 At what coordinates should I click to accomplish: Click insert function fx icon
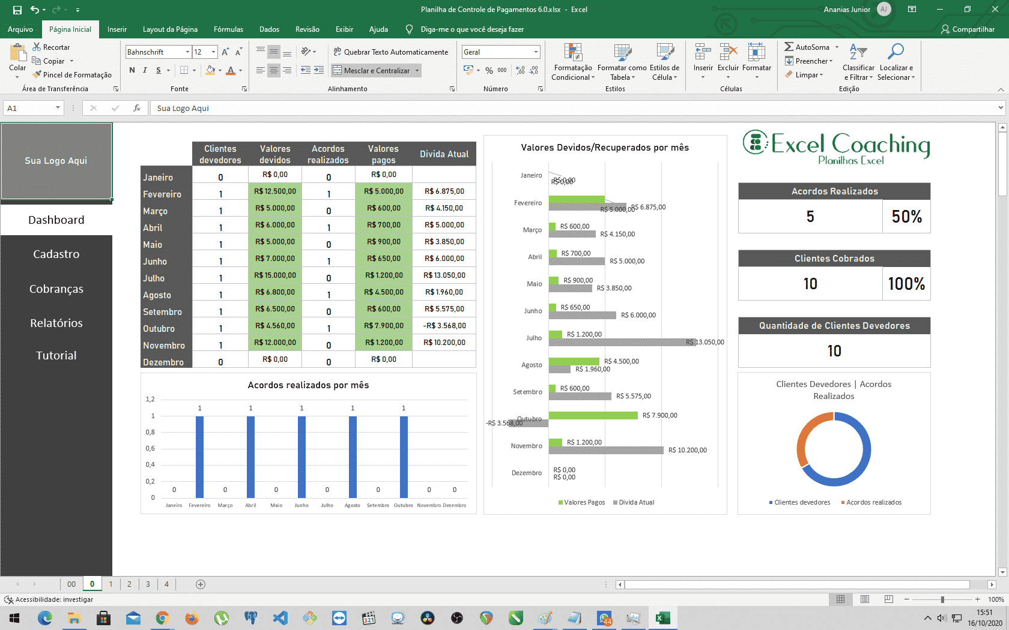[137, 108]
